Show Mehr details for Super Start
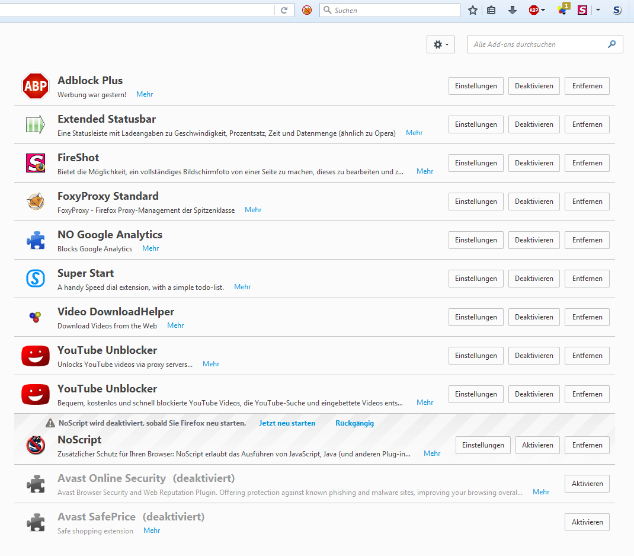Screen dimensions: 634x556 coord(242,287)
